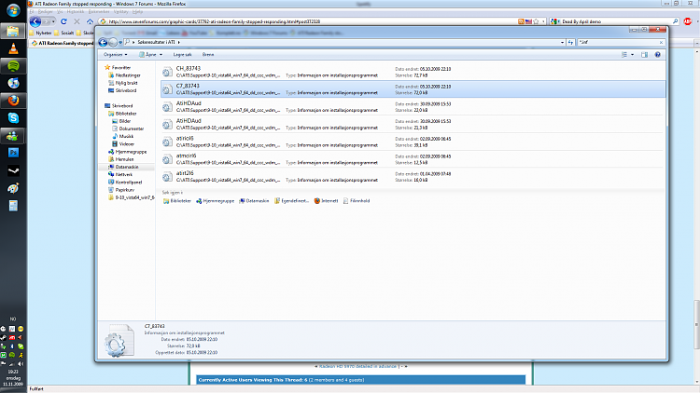Click Firefox back button
Viewport: 700px width, 393px height.
(35, 21)
